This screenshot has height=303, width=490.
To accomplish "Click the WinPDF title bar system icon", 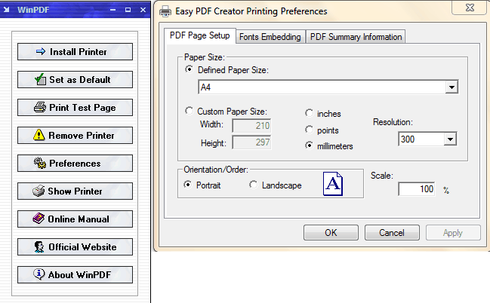I will 6,10.
